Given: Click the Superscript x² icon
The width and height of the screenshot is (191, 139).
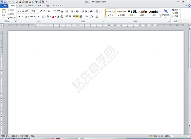Looking at the screenshot, I should coord(38,17).
